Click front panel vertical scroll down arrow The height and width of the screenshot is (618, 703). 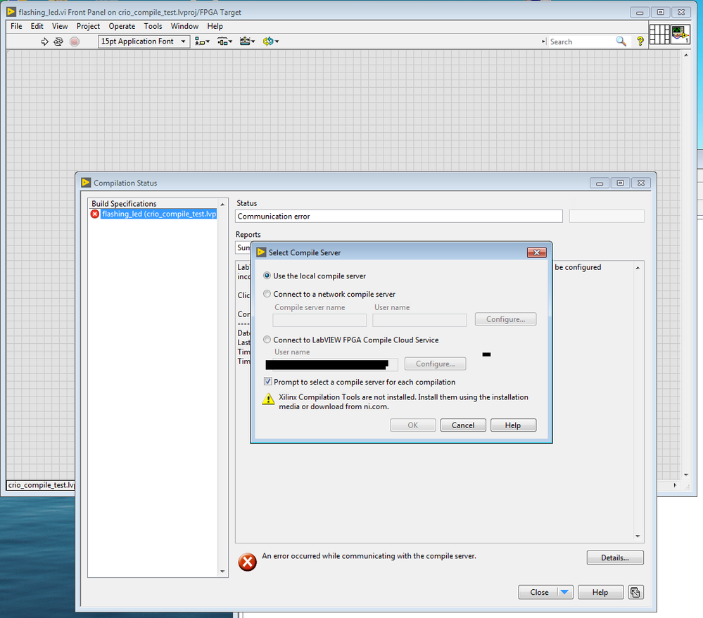point(686,475)
